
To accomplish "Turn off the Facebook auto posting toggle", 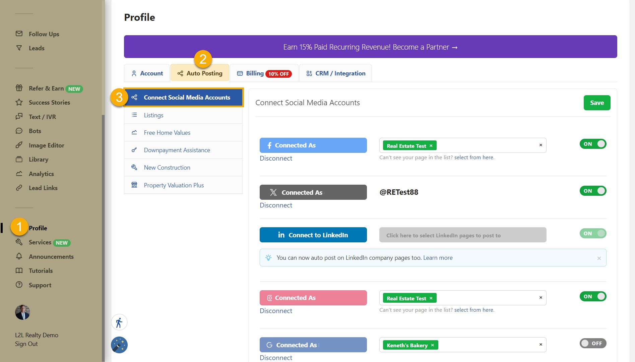I will [593, 144].
